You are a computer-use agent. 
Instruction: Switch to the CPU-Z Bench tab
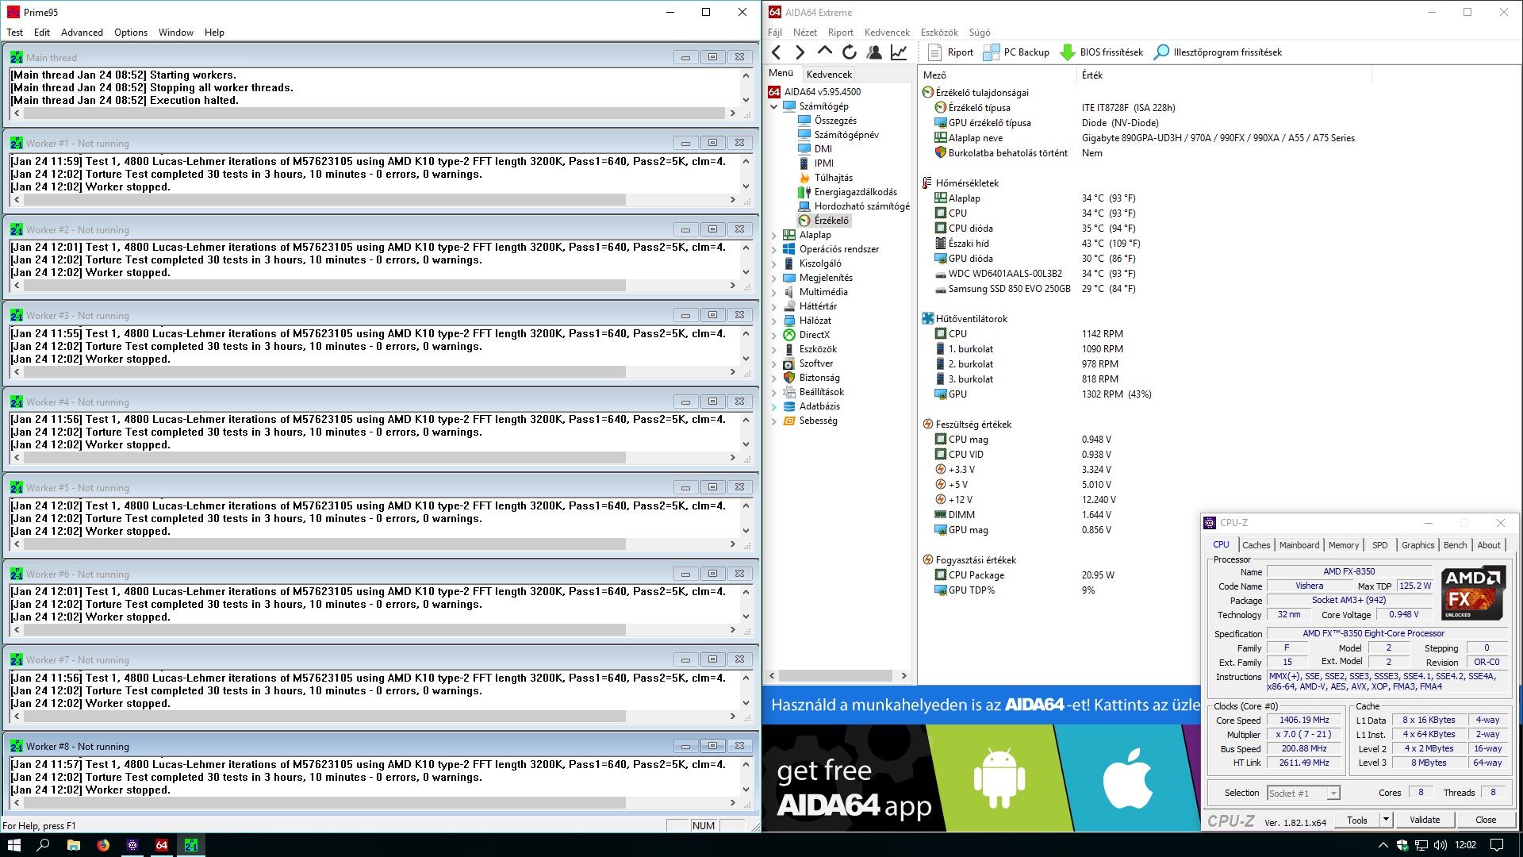(1455, 545)
